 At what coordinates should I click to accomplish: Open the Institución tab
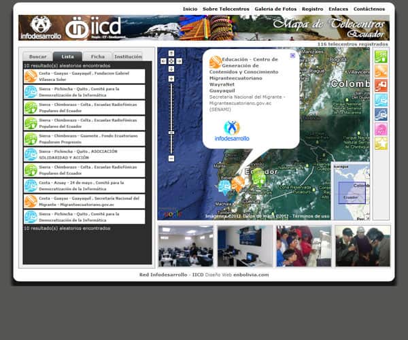pyautogui.click(x=128, y=56)
